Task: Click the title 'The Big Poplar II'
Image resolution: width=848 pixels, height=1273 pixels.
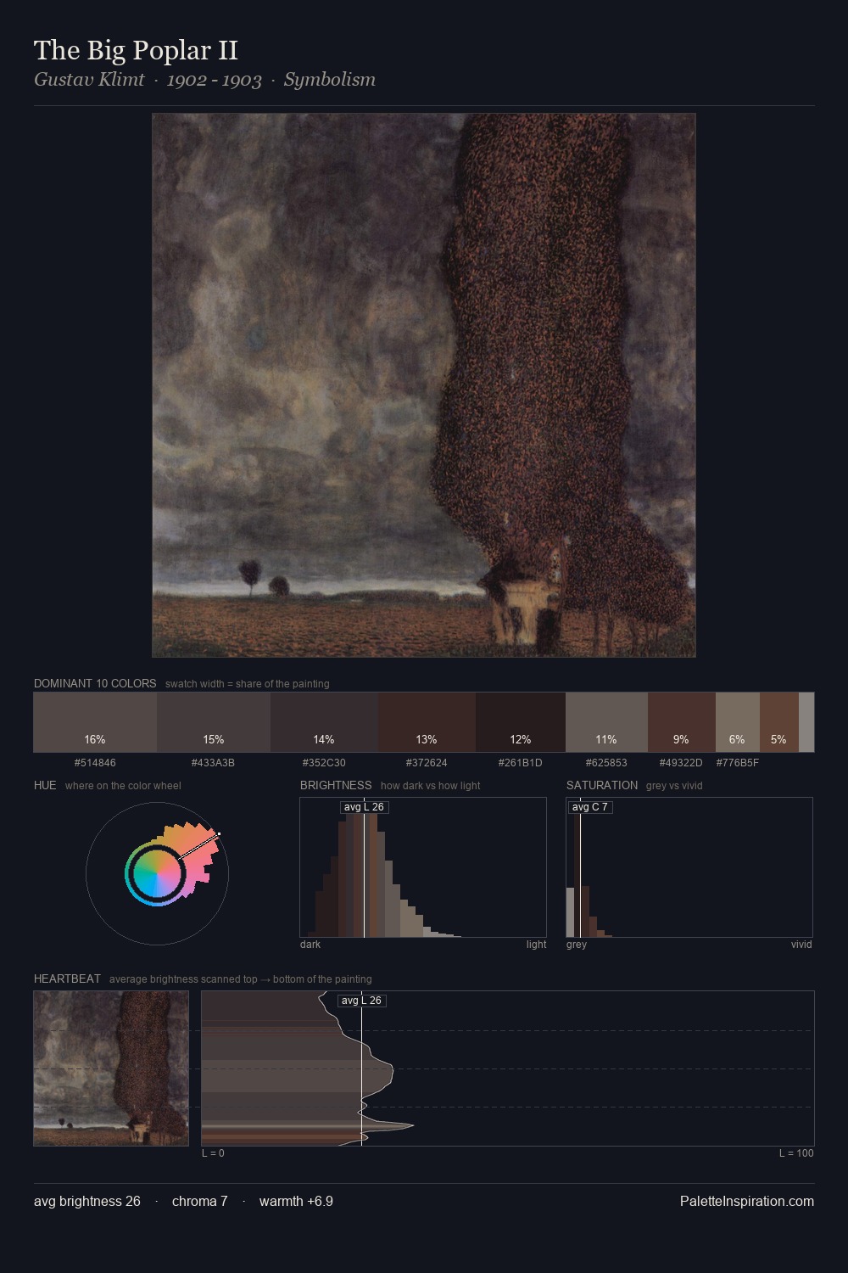Action: click(136, 50)
